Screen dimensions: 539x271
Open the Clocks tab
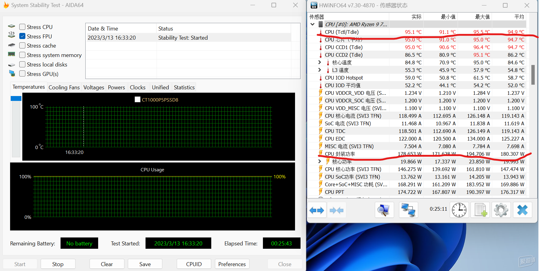pyautogui.click(x=138, y=87)
